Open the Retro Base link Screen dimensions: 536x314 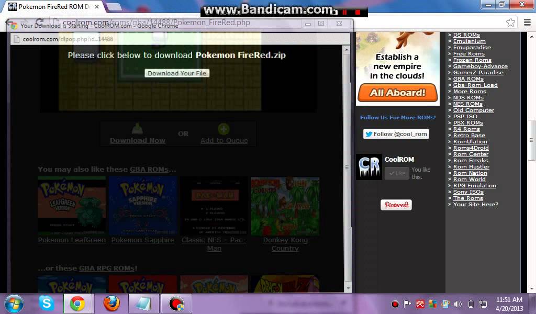[469, 136]
